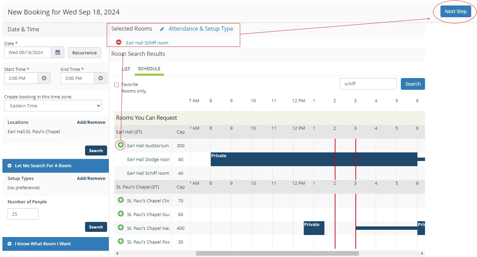This screenshot has width=477, height=257.
Task: Add St. Paul's Chapel Choir room
Action: [121, 200]
